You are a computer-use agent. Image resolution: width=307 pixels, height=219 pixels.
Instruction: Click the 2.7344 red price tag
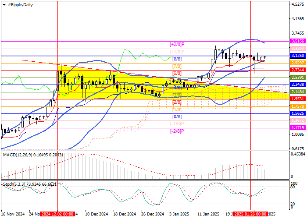pos(297,70)
